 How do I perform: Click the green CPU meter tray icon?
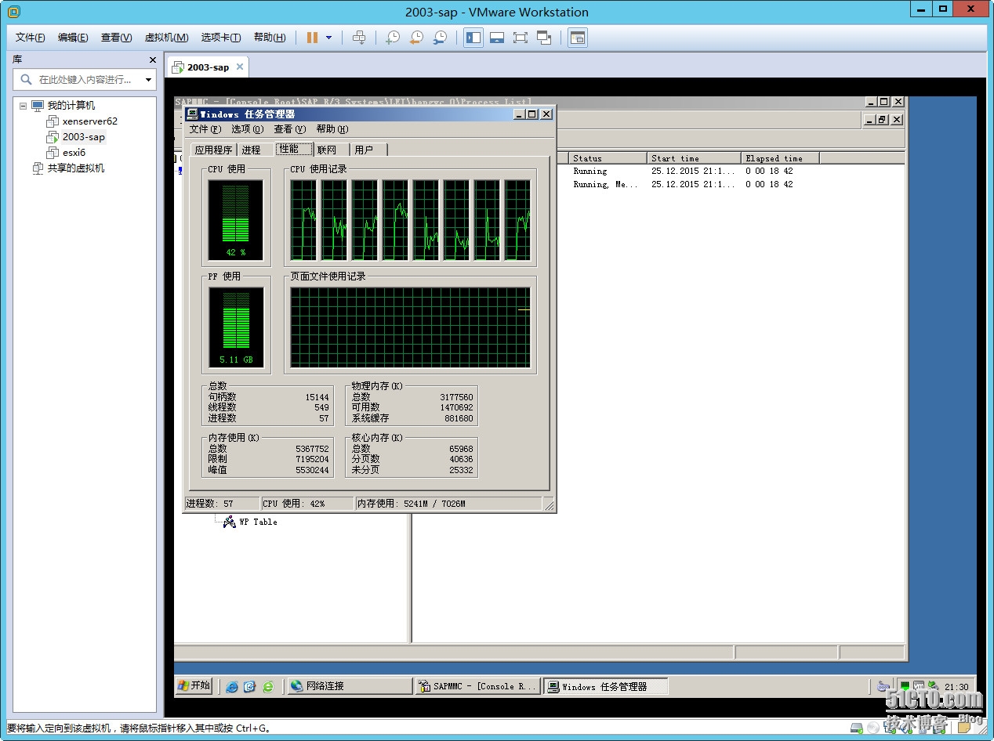point(905,686)
